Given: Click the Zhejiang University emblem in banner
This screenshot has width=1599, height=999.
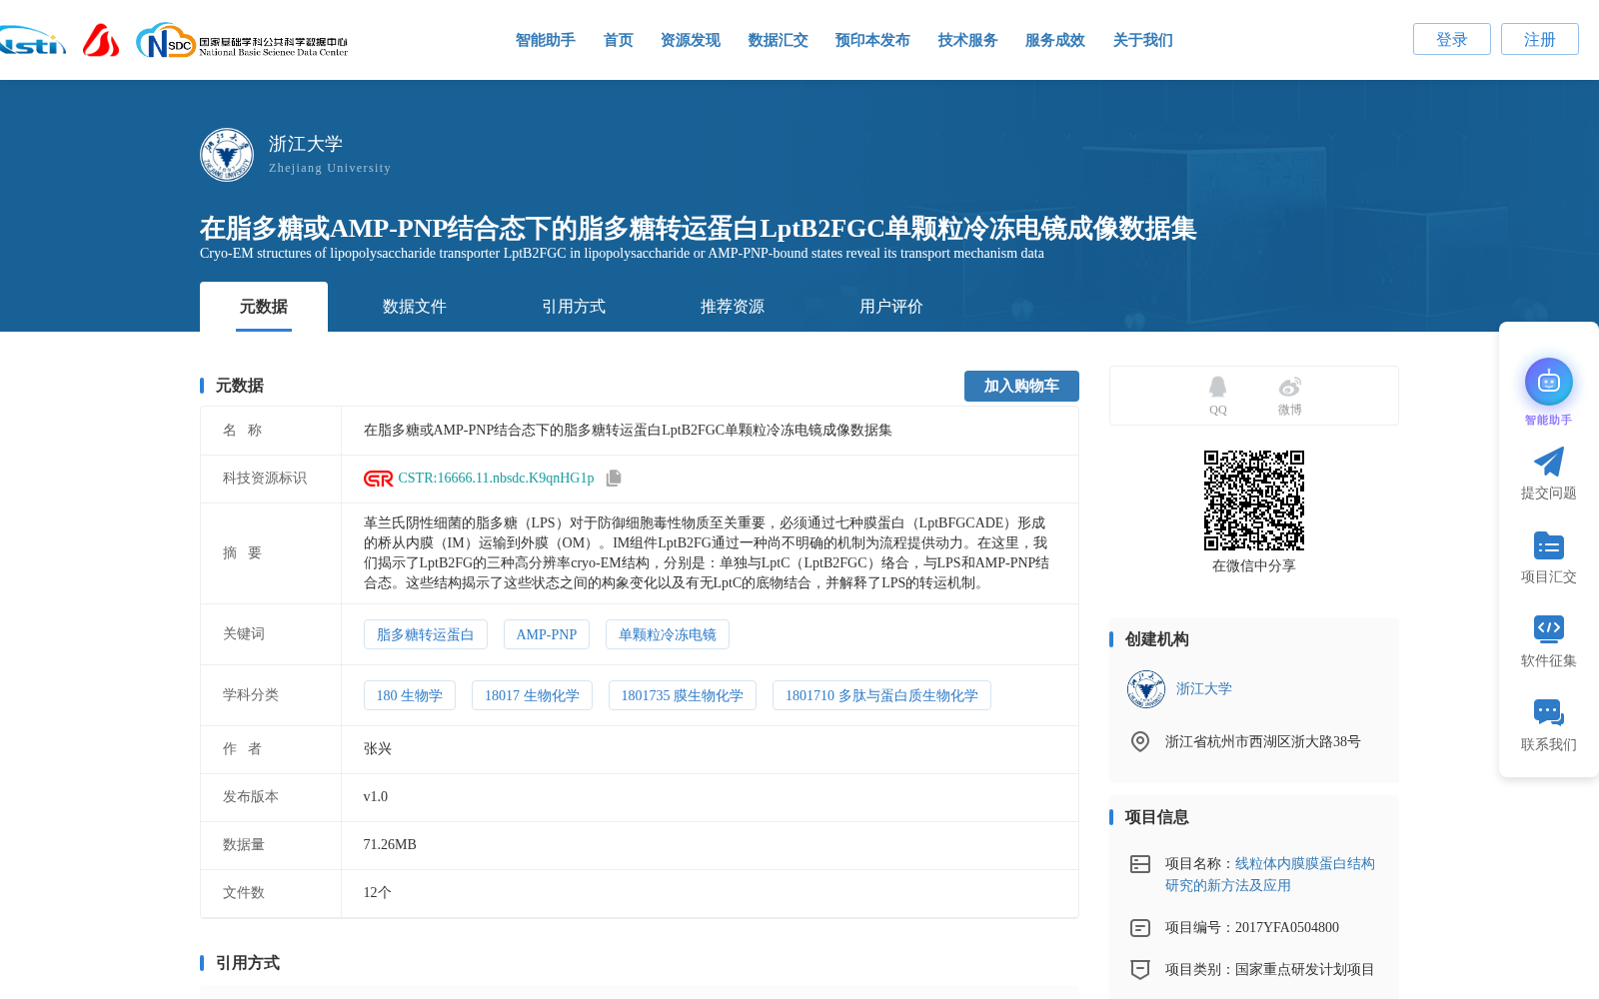Looking at the screenshot, I should coord(227,155).
